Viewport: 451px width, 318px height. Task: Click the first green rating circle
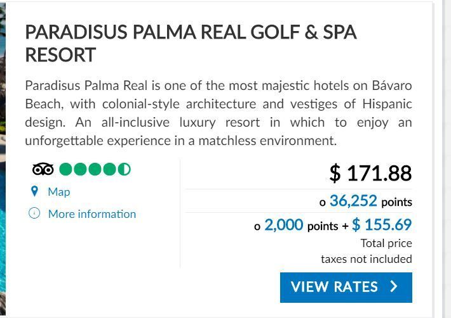[x=65, y=169]
